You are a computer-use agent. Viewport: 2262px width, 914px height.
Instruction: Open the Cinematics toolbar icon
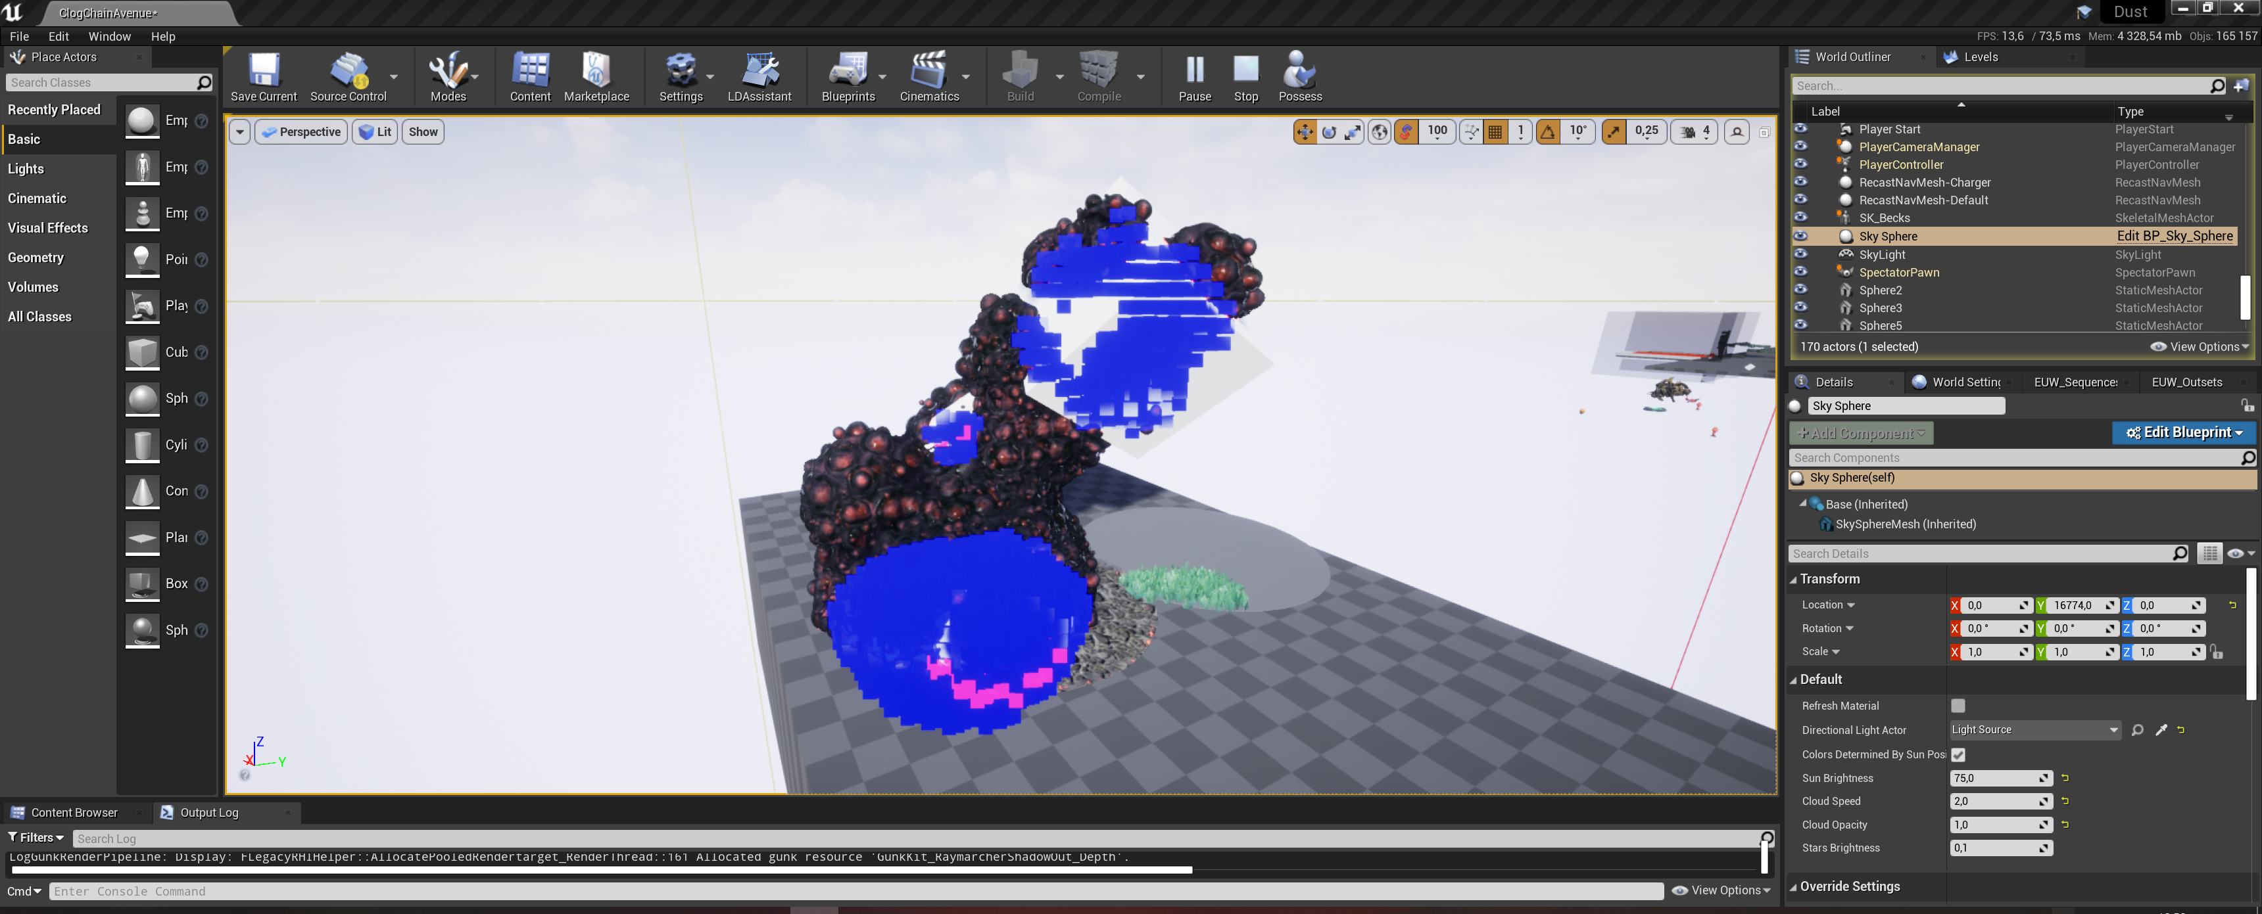coord(928,77)
